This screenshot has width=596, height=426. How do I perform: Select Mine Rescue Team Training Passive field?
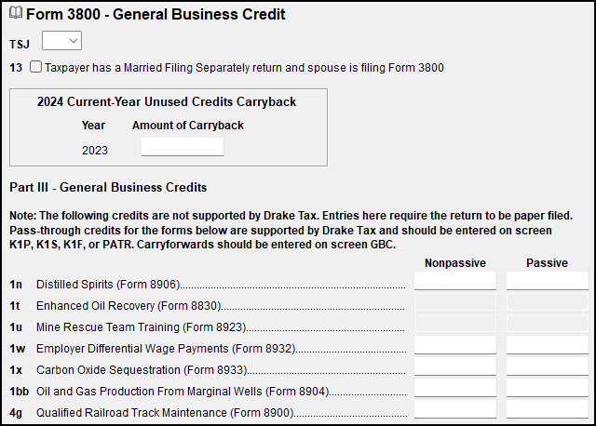(548, 324)
